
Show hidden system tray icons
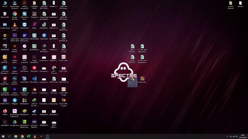coord(227,136)
